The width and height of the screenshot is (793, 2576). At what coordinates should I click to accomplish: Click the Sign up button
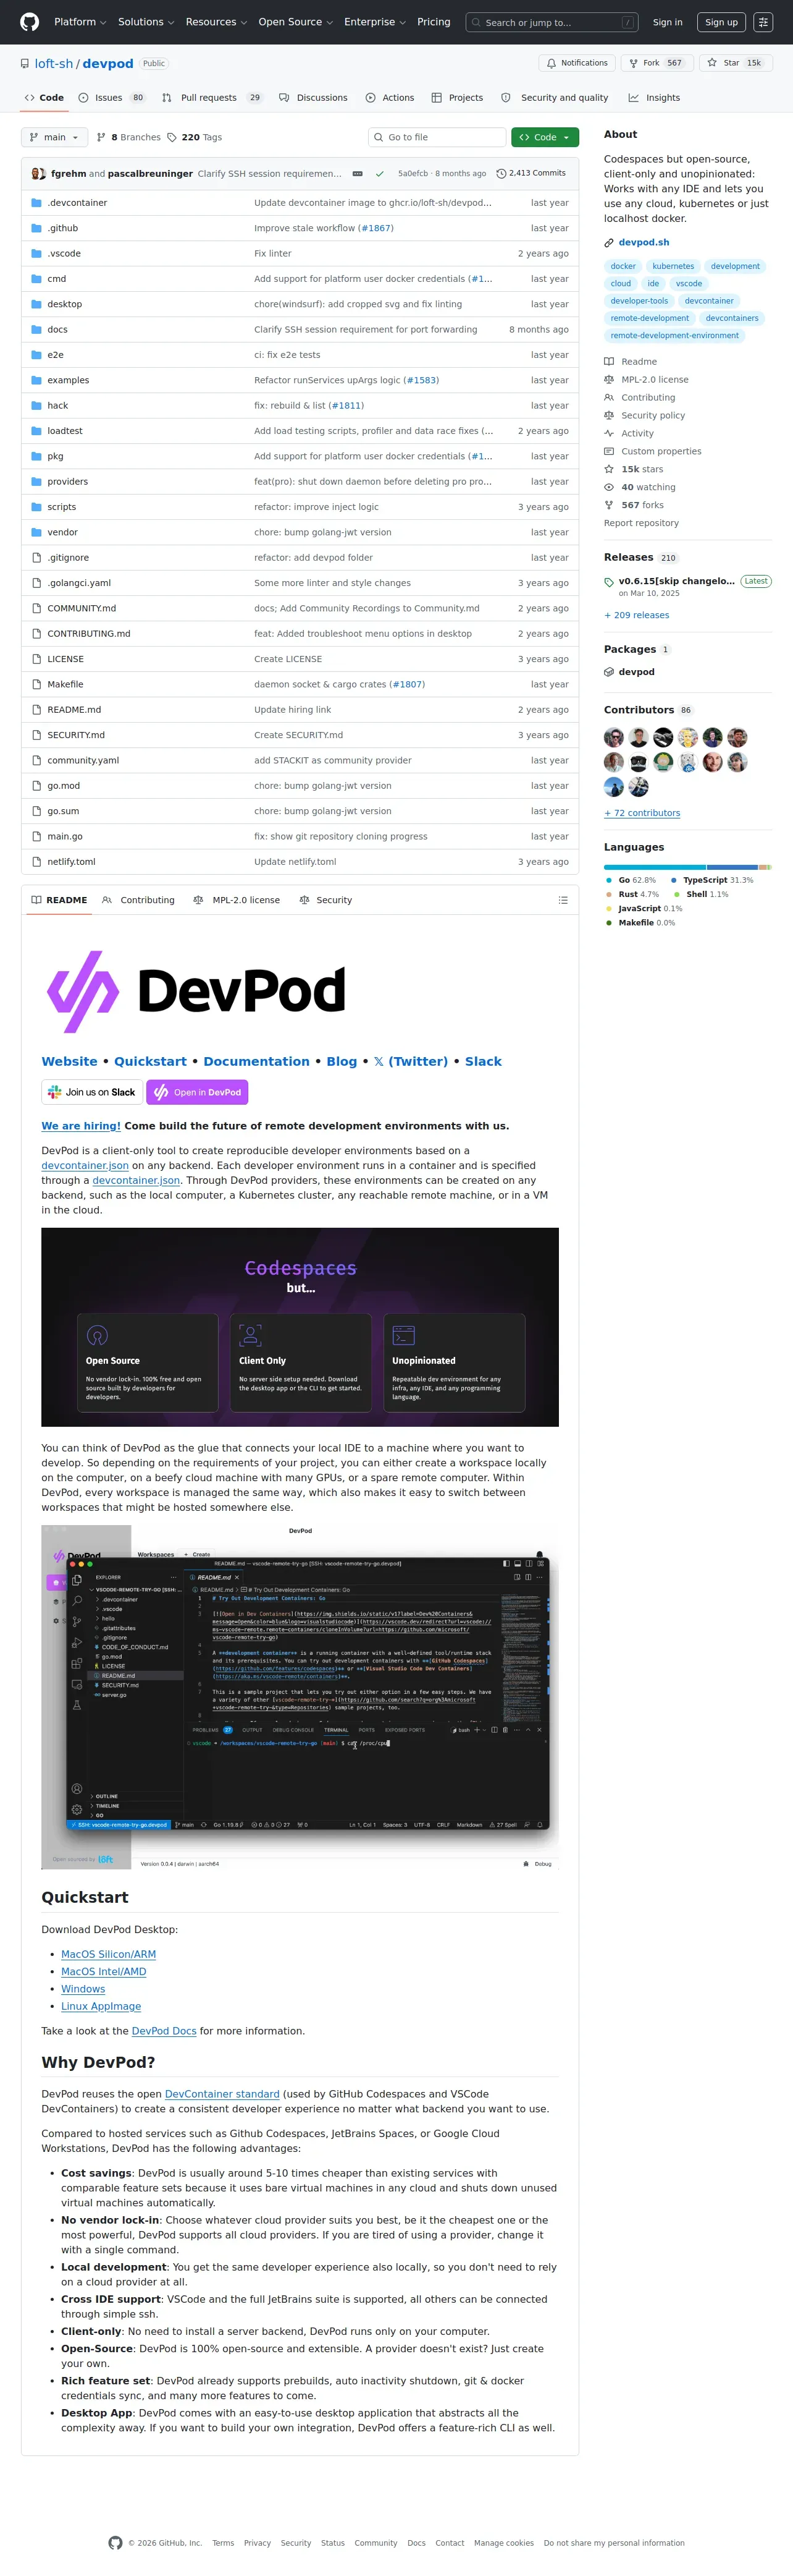(x=721, y=22)
